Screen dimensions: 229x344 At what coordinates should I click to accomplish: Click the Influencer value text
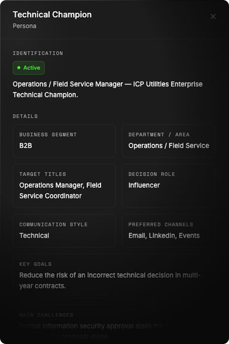coord(144,185)
